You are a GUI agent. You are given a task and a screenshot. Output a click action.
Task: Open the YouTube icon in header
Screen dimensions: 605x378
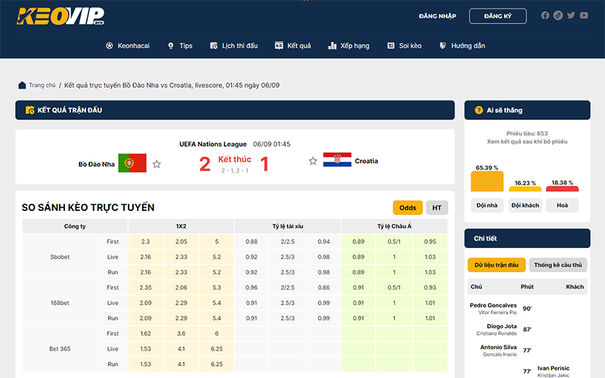[584, 16]
